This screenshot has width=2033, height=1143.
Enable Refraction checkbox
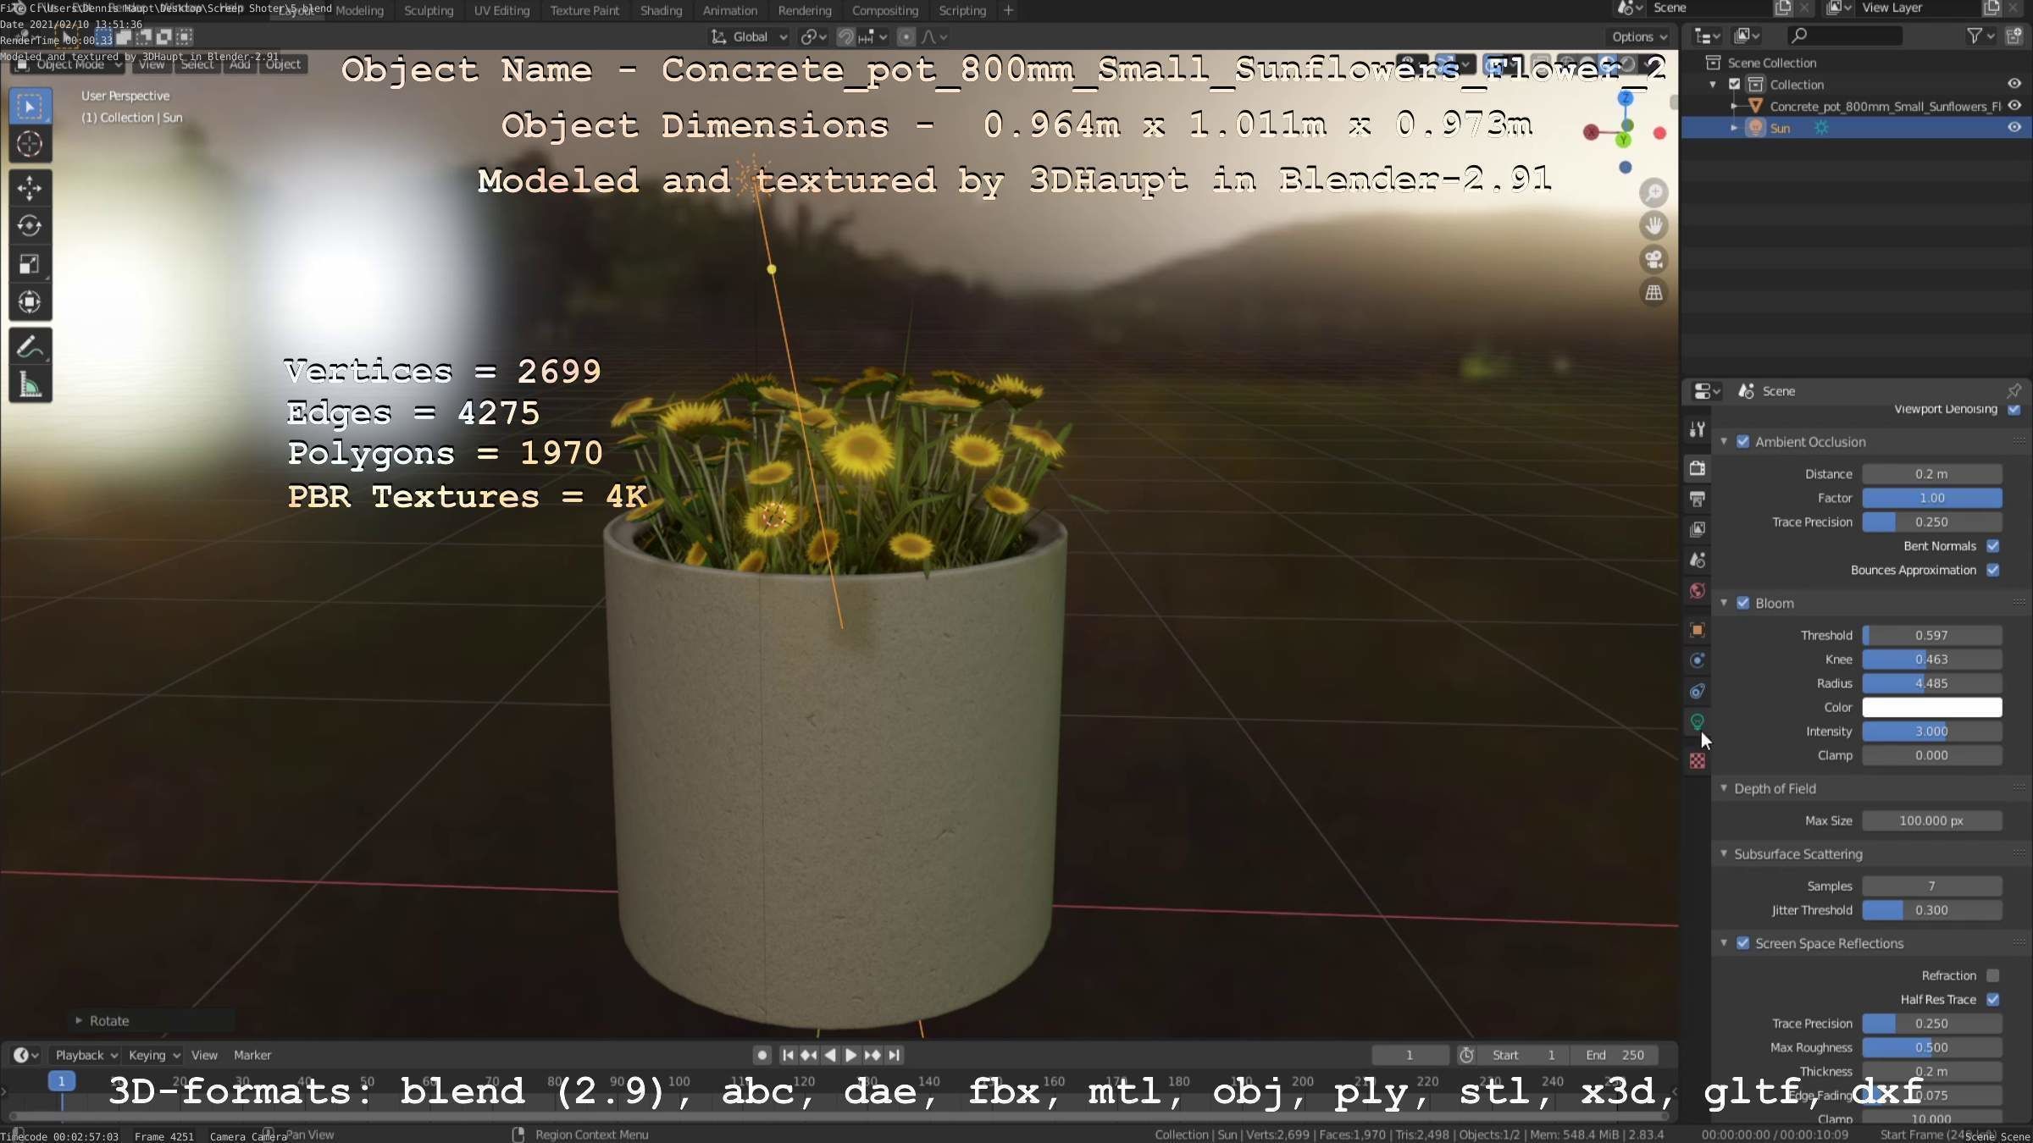click(1993, 975)
